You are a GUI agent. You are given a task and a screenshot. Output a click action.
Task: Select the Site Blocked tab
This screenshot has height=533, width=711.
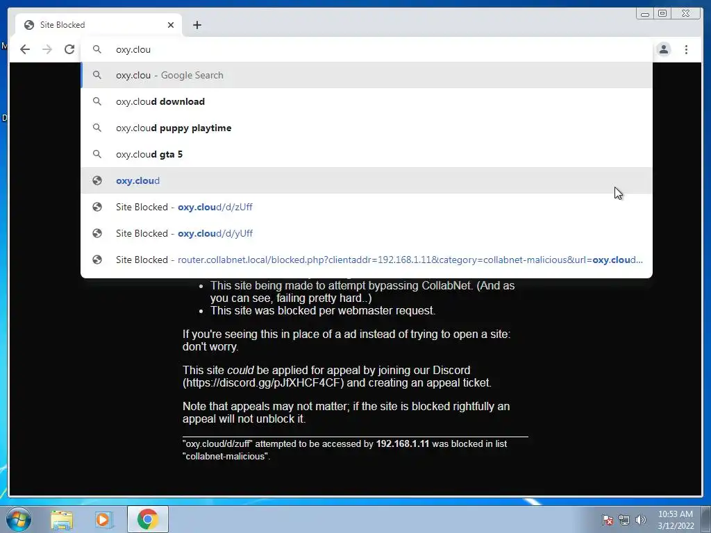tap(99, 25)
